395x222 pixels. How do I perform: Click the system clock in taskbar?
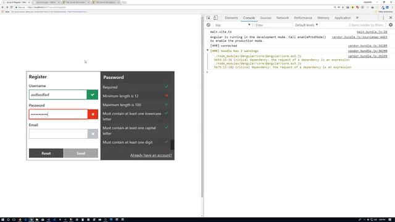[x=382, y=220]
